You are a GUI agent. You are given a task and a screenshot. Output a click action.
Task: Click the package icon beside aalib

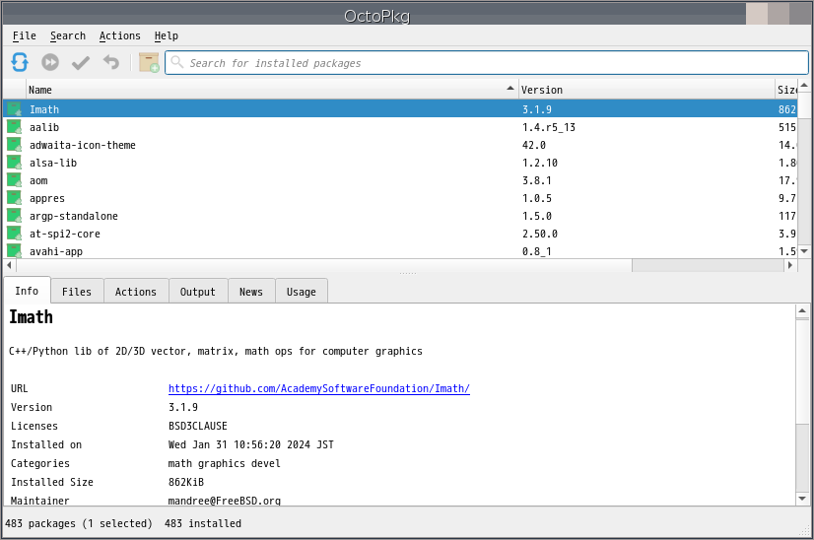coord(14,127)
